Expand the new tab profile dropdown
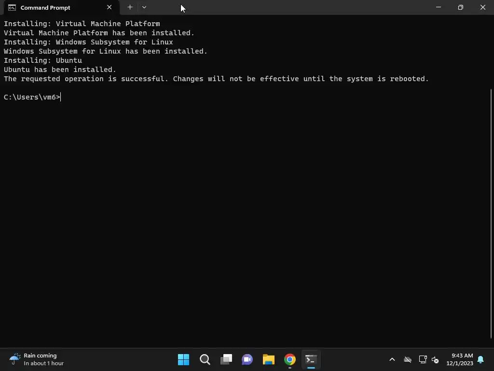 (x=144, y=7)
